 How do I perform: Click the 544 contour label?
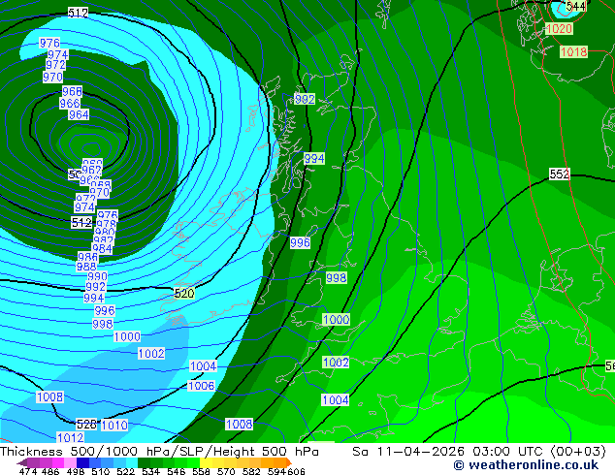coord(576,6)
